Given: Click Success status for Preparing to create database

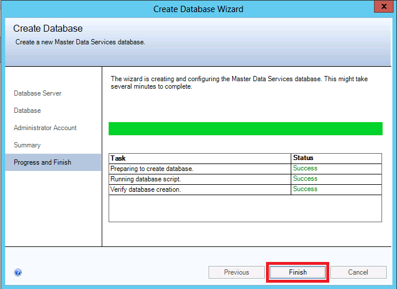Looking at the screenshot, I should click(305, 169).
